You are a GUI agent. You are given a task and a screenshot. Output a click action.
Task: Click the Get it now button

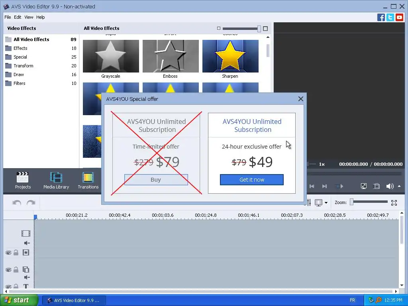coord(252,180)
